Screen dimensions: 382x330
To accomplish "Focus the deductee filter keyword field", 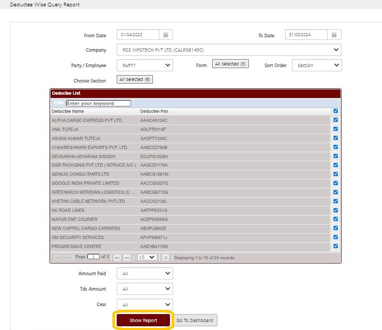I will (99, 103).
